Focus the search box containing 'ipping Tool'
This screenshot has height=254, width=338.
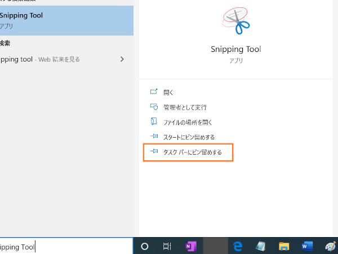(x=66, y=247)
